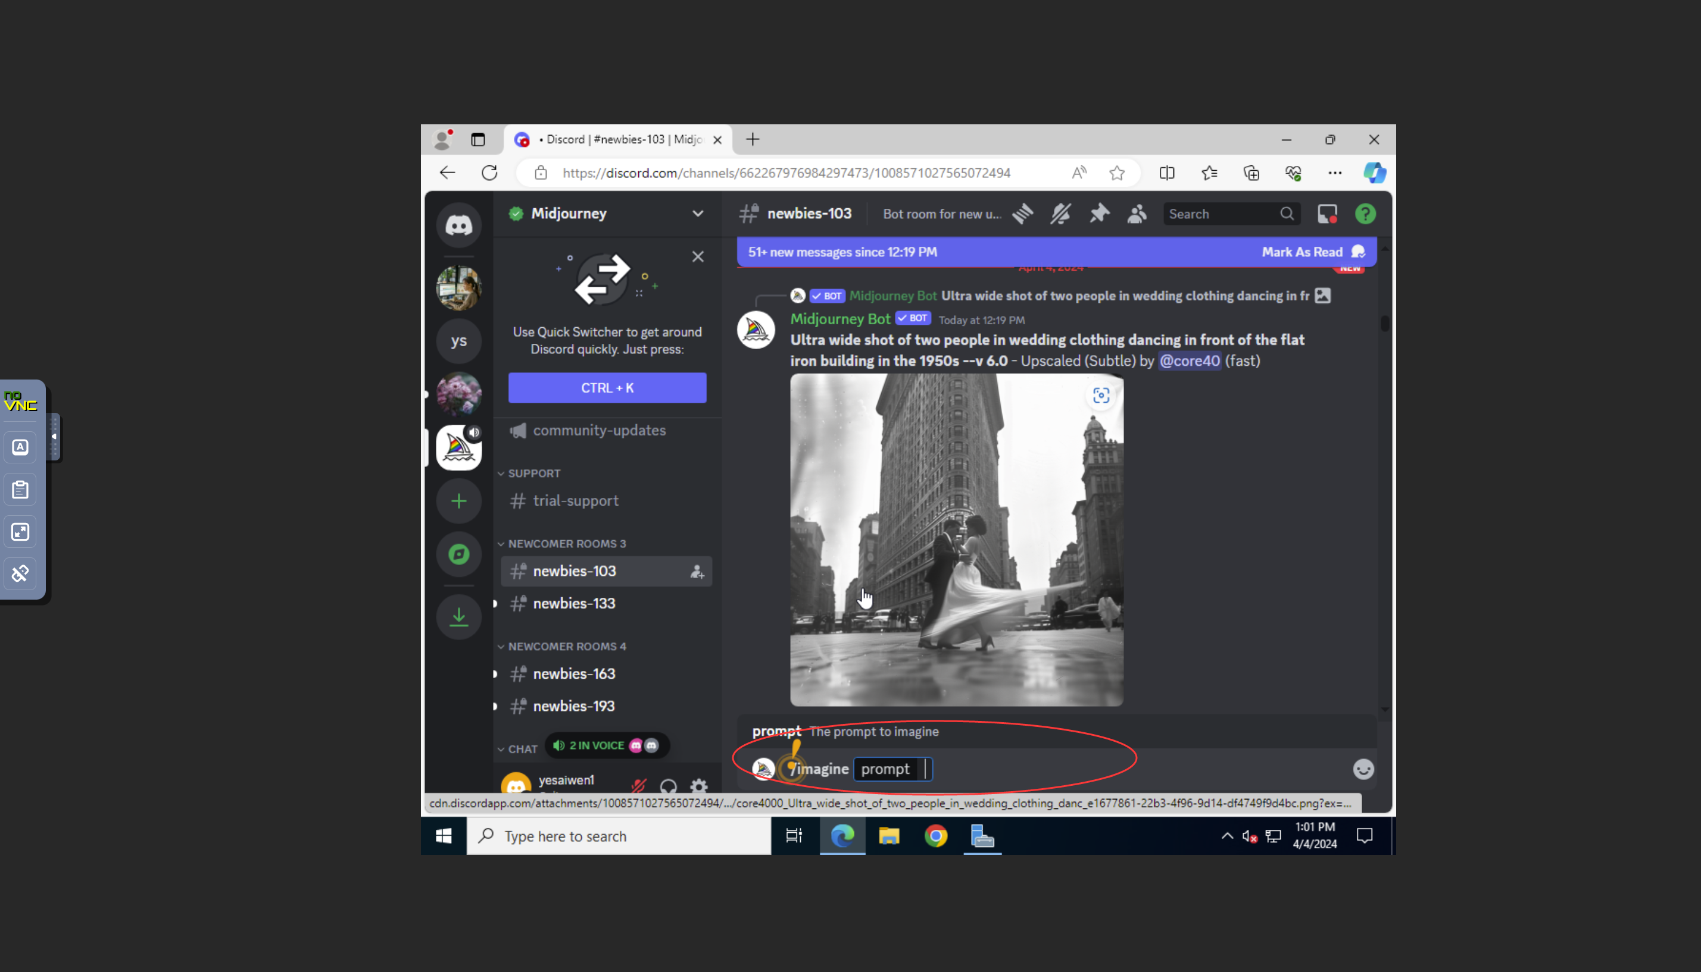The height and width of the screenshot is (972, 1701).
Task: Expand the newbies-163 channel tree item
Action: (495, 673)
